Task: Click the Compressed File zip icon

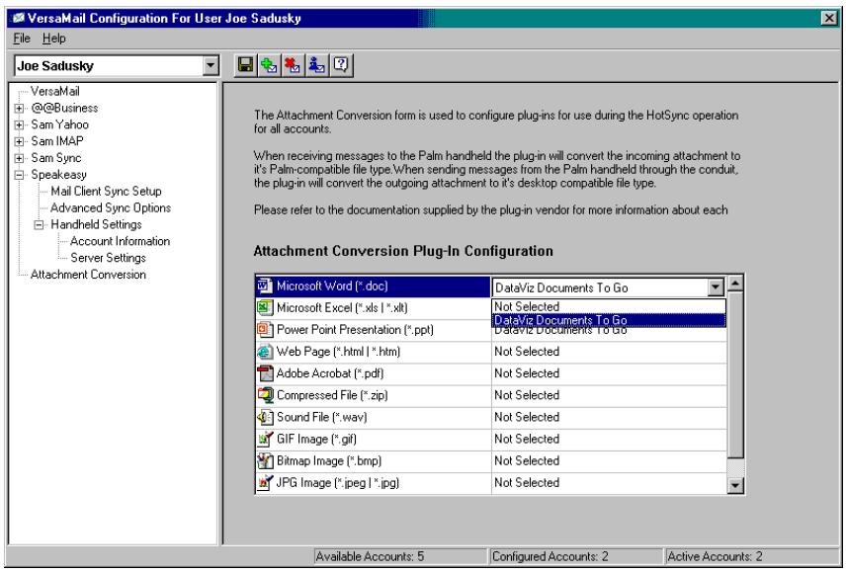Action: point(265,395)
